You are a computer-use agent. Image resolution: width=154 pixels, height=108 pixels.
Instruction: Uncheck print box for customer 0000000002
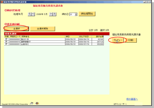7,39
